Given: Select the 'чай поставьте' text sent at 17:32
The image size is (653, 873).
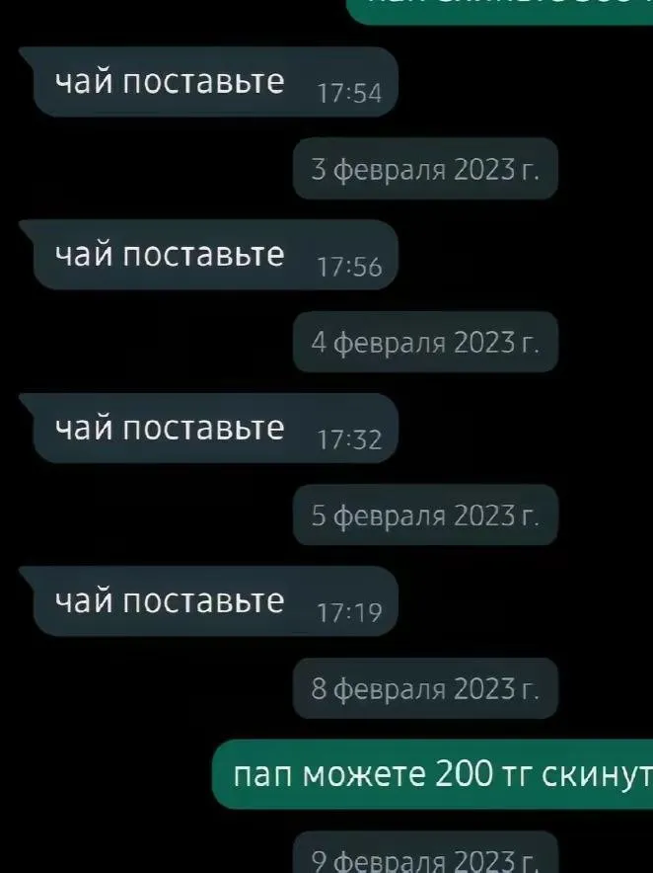Looking at the screenshot, I should (170, 429).
